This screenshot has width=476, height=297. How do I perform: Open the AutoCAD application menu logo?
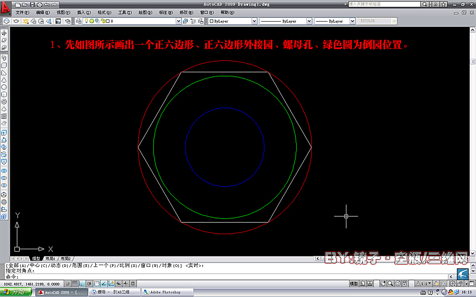click(5, 7)
